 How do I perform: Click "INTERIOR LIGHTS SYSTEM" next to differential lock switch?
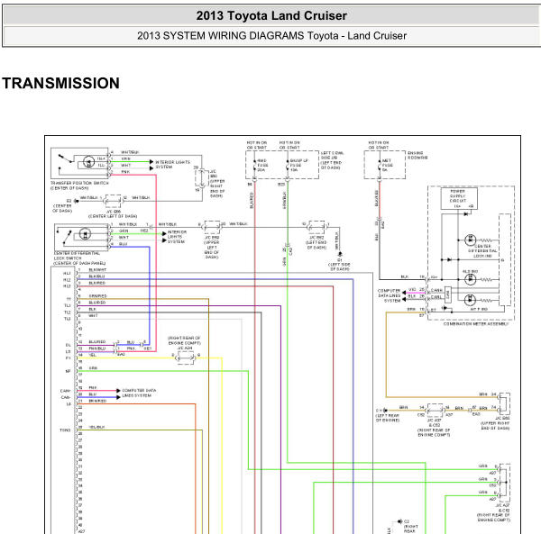tap(177, 237)
